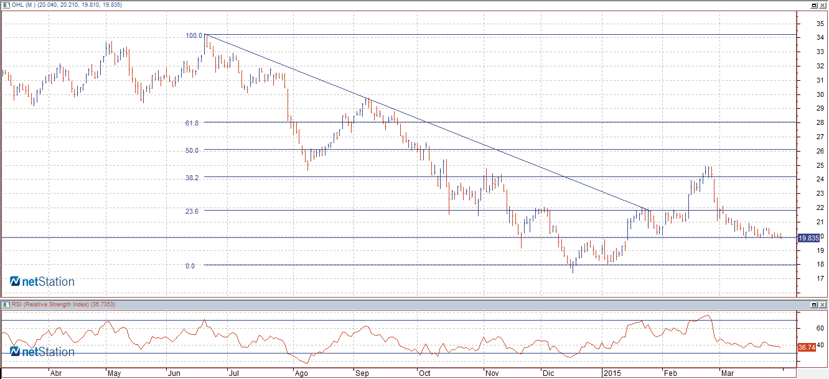Maximize the RSI indicator panel

[814, 304]
